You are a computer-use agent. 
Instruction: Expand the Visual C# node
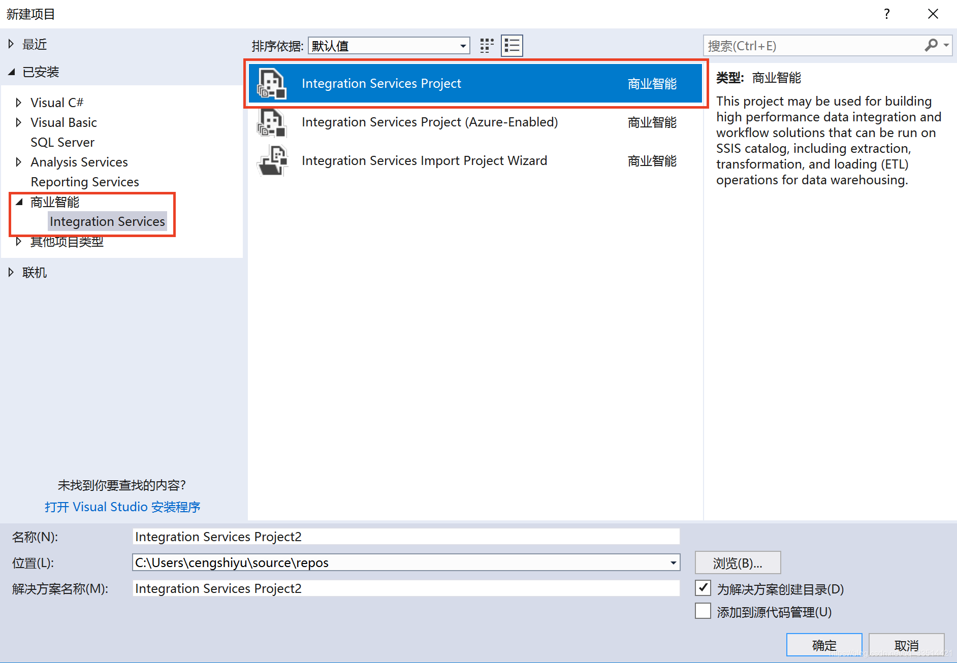[19, 103]
